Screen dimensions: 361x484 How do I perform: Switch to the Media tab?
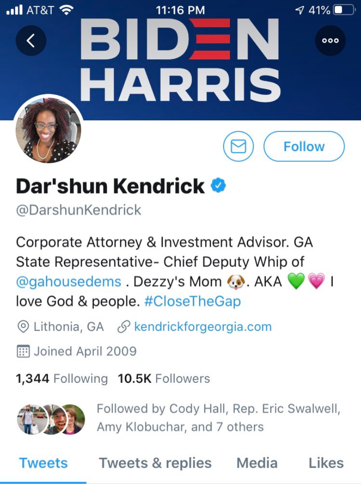[257, 463]
